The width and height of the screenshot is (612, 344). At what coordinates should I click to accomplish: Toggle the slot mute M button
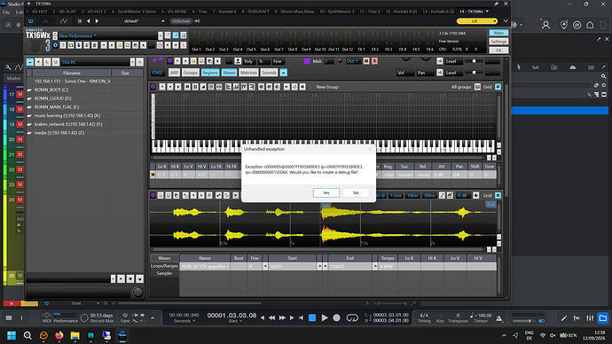(366, 61)
